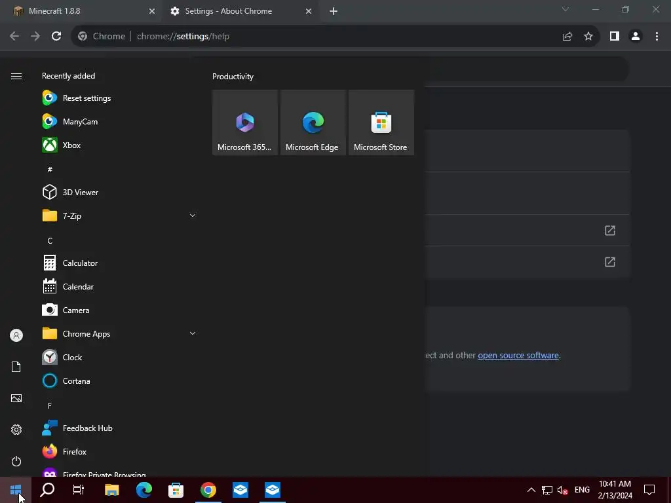Click the Windows Start button
The image size is (671, 503).
(16, 490)
